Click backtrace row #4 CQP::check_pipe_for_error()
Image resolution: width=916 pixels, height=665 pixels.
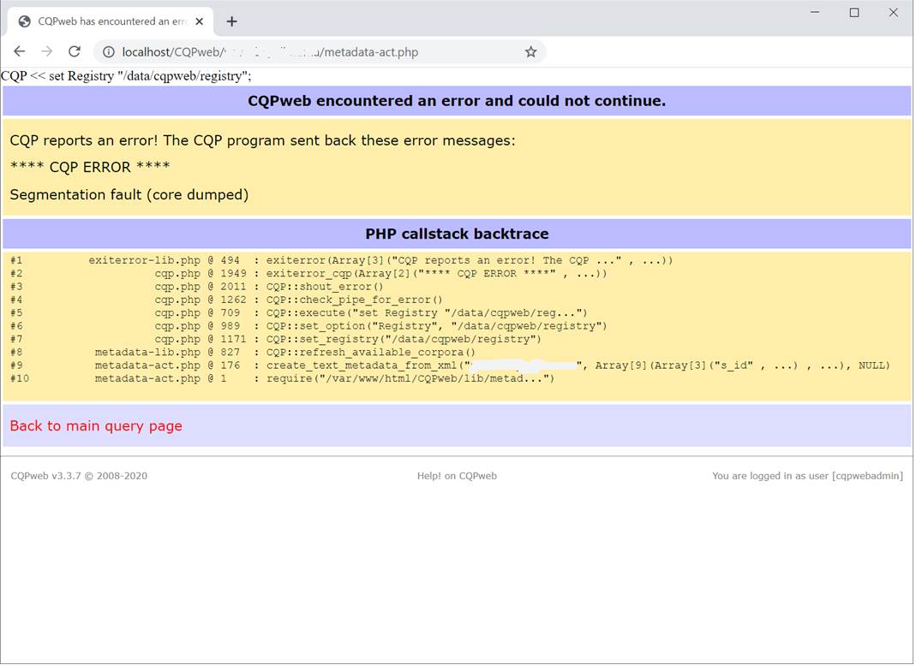(227, 300)
